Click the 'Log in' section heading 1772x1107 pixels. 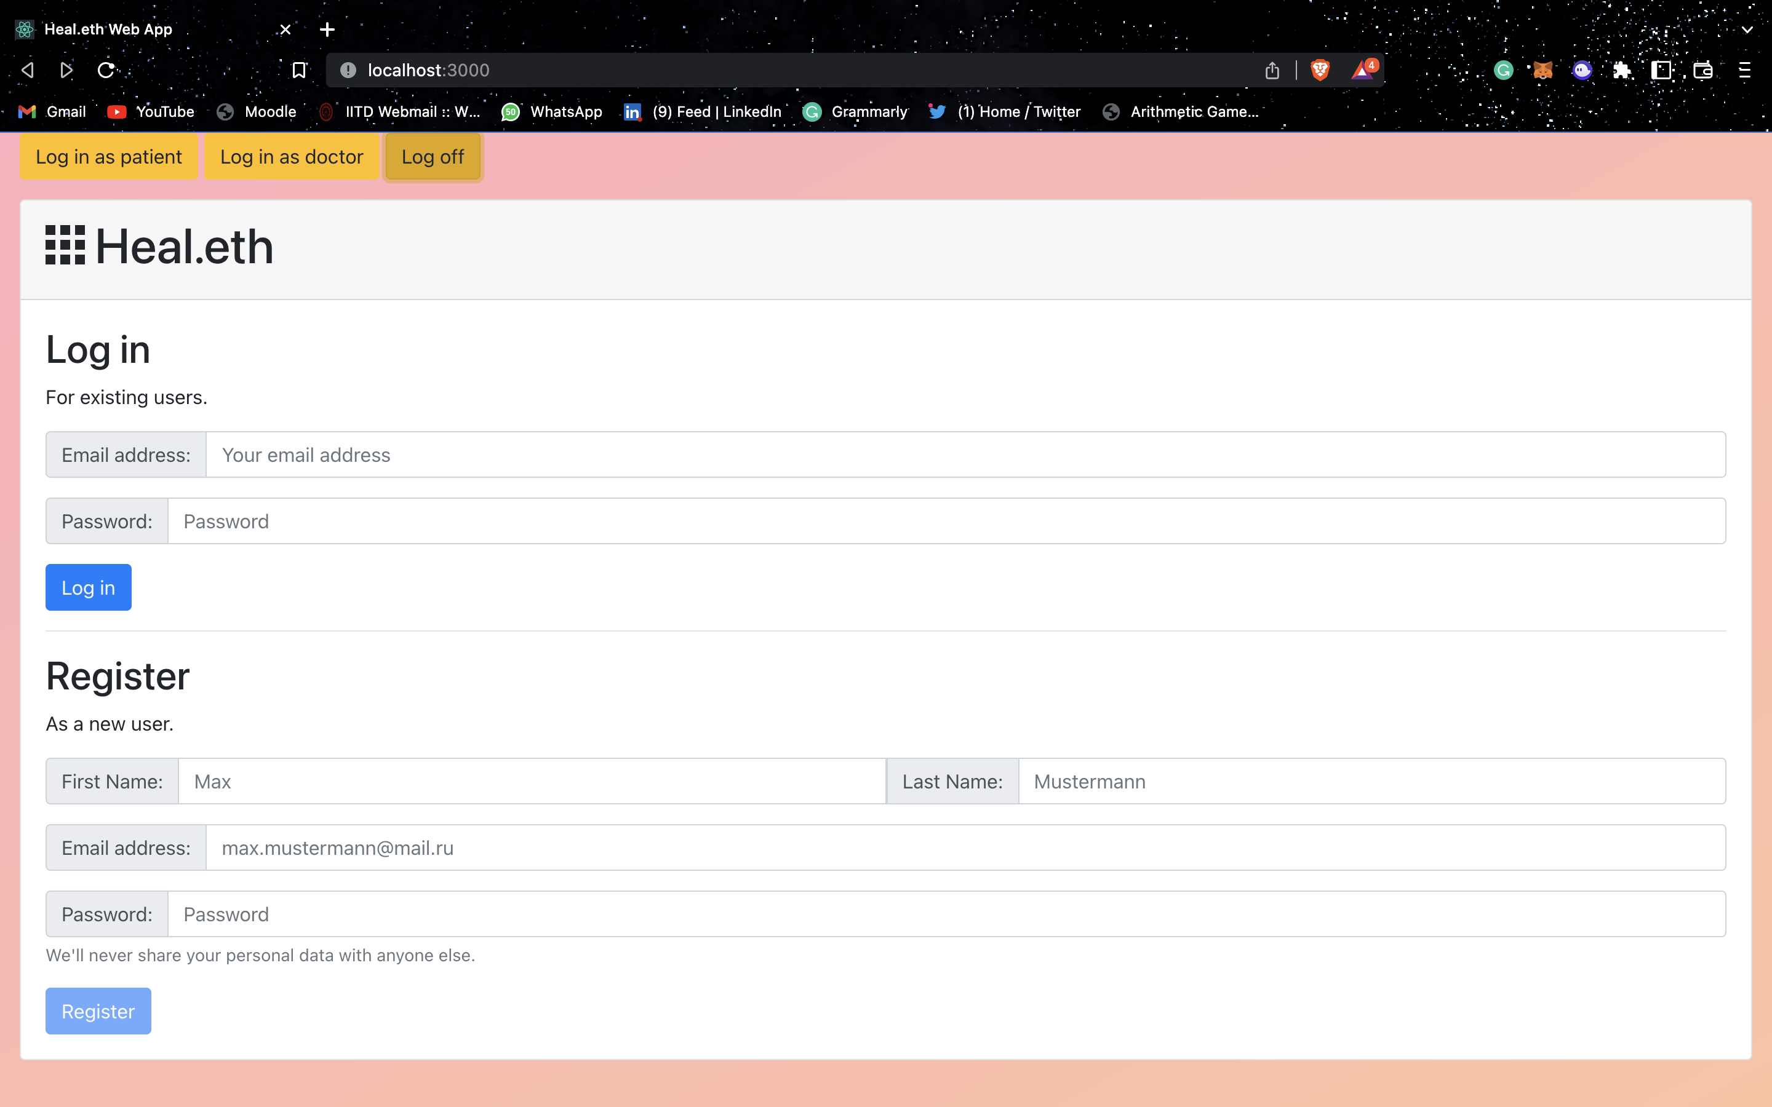pos(98,350)
